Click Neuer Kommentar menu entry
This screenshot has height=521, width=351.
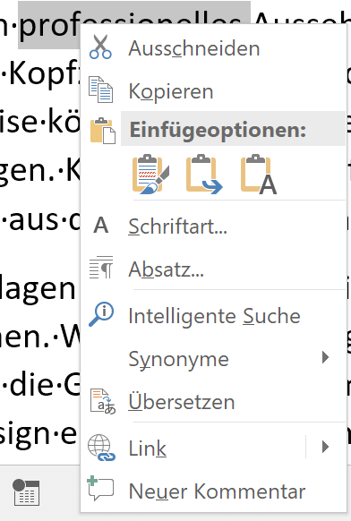pos(213,491)
